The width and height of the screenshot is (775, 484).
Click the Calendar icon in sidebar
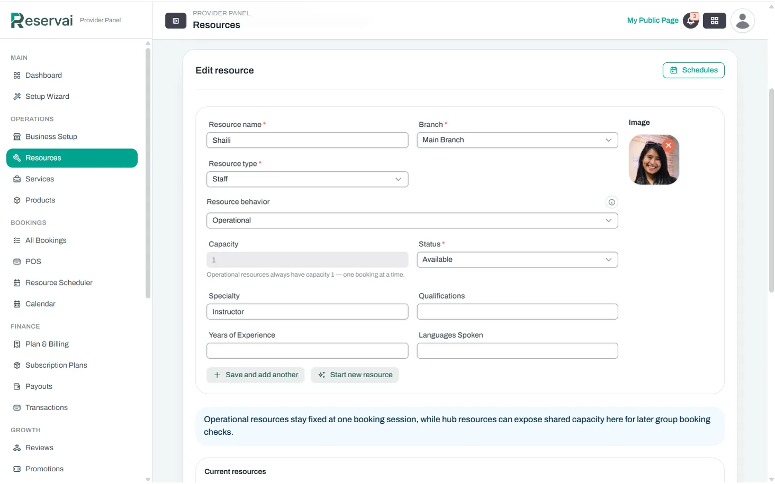pos(17,304)
